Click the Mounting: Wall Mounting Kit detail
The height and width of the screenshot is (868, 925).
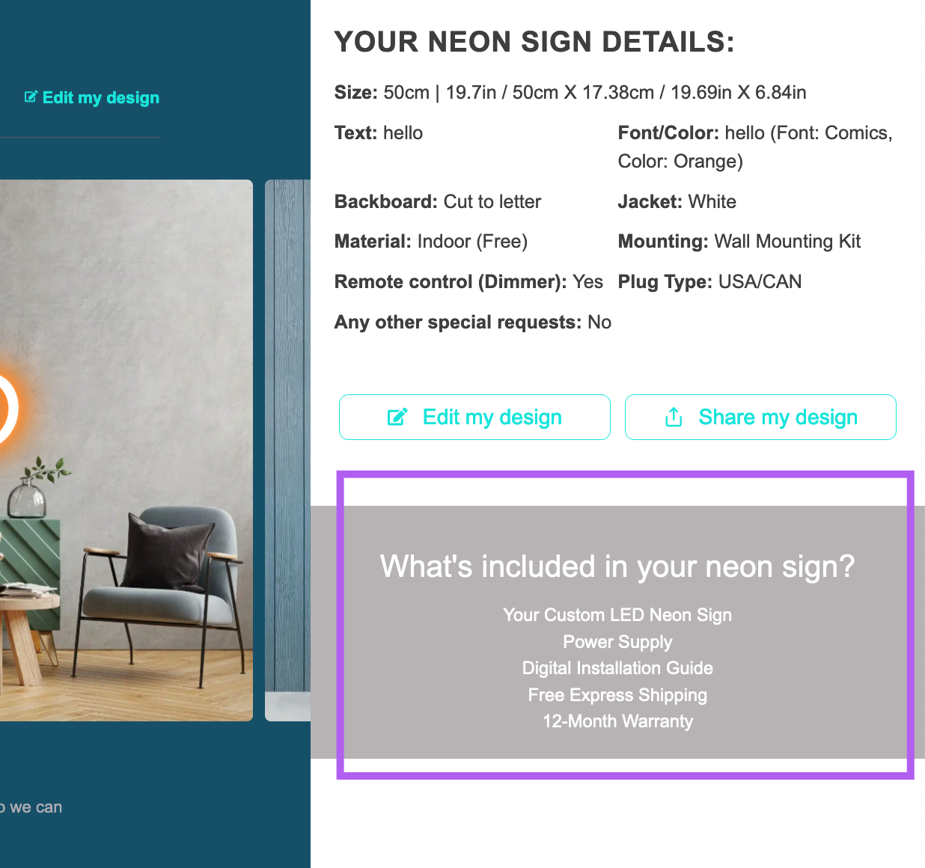[739, 242]
